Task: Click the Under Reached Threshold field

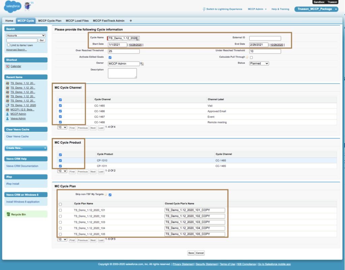Action: 265,51
